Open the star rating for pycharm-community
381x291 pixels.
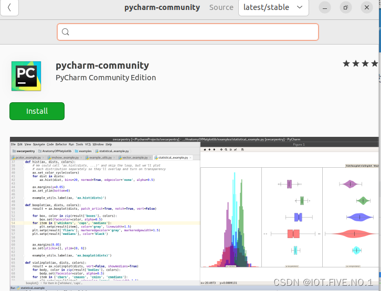361,64
